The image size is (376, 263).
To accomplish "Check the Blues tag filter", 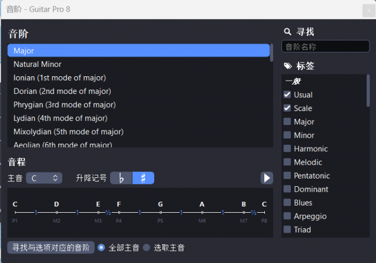I will pyautogui.click(x=287, y=203).
